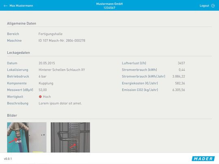The width and height of the screenshot is (219, 164).
Task: Click the Bereich label
Action: [x=13, y=34]
